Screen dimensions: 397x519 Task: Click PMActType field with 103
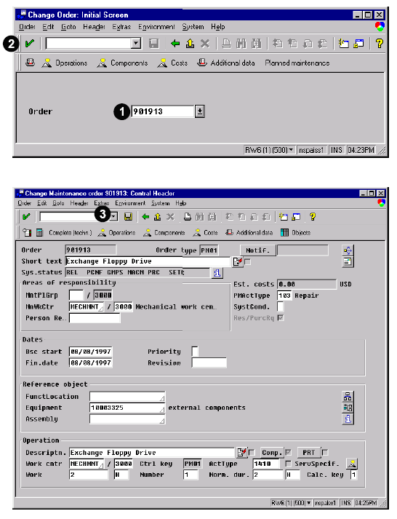coord(284,296)
